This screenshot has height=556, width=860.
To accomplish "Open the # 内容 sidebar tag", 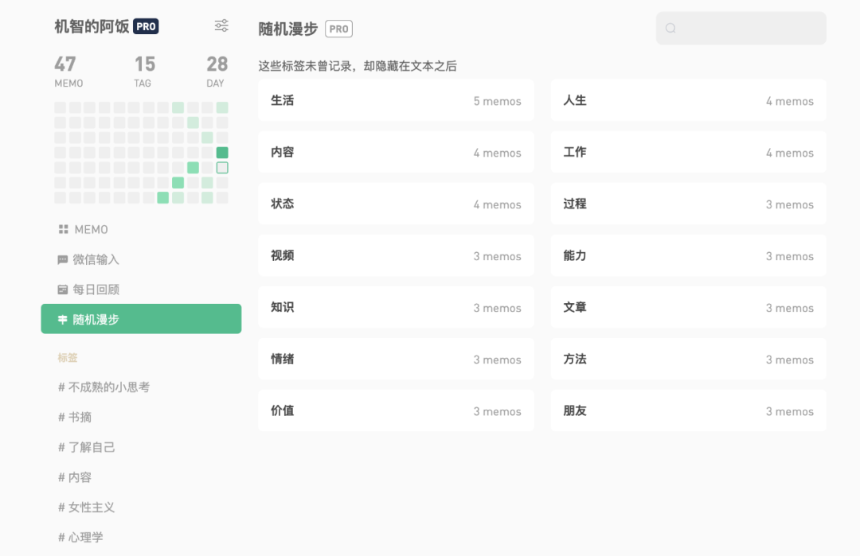I will tap(75, 478).
